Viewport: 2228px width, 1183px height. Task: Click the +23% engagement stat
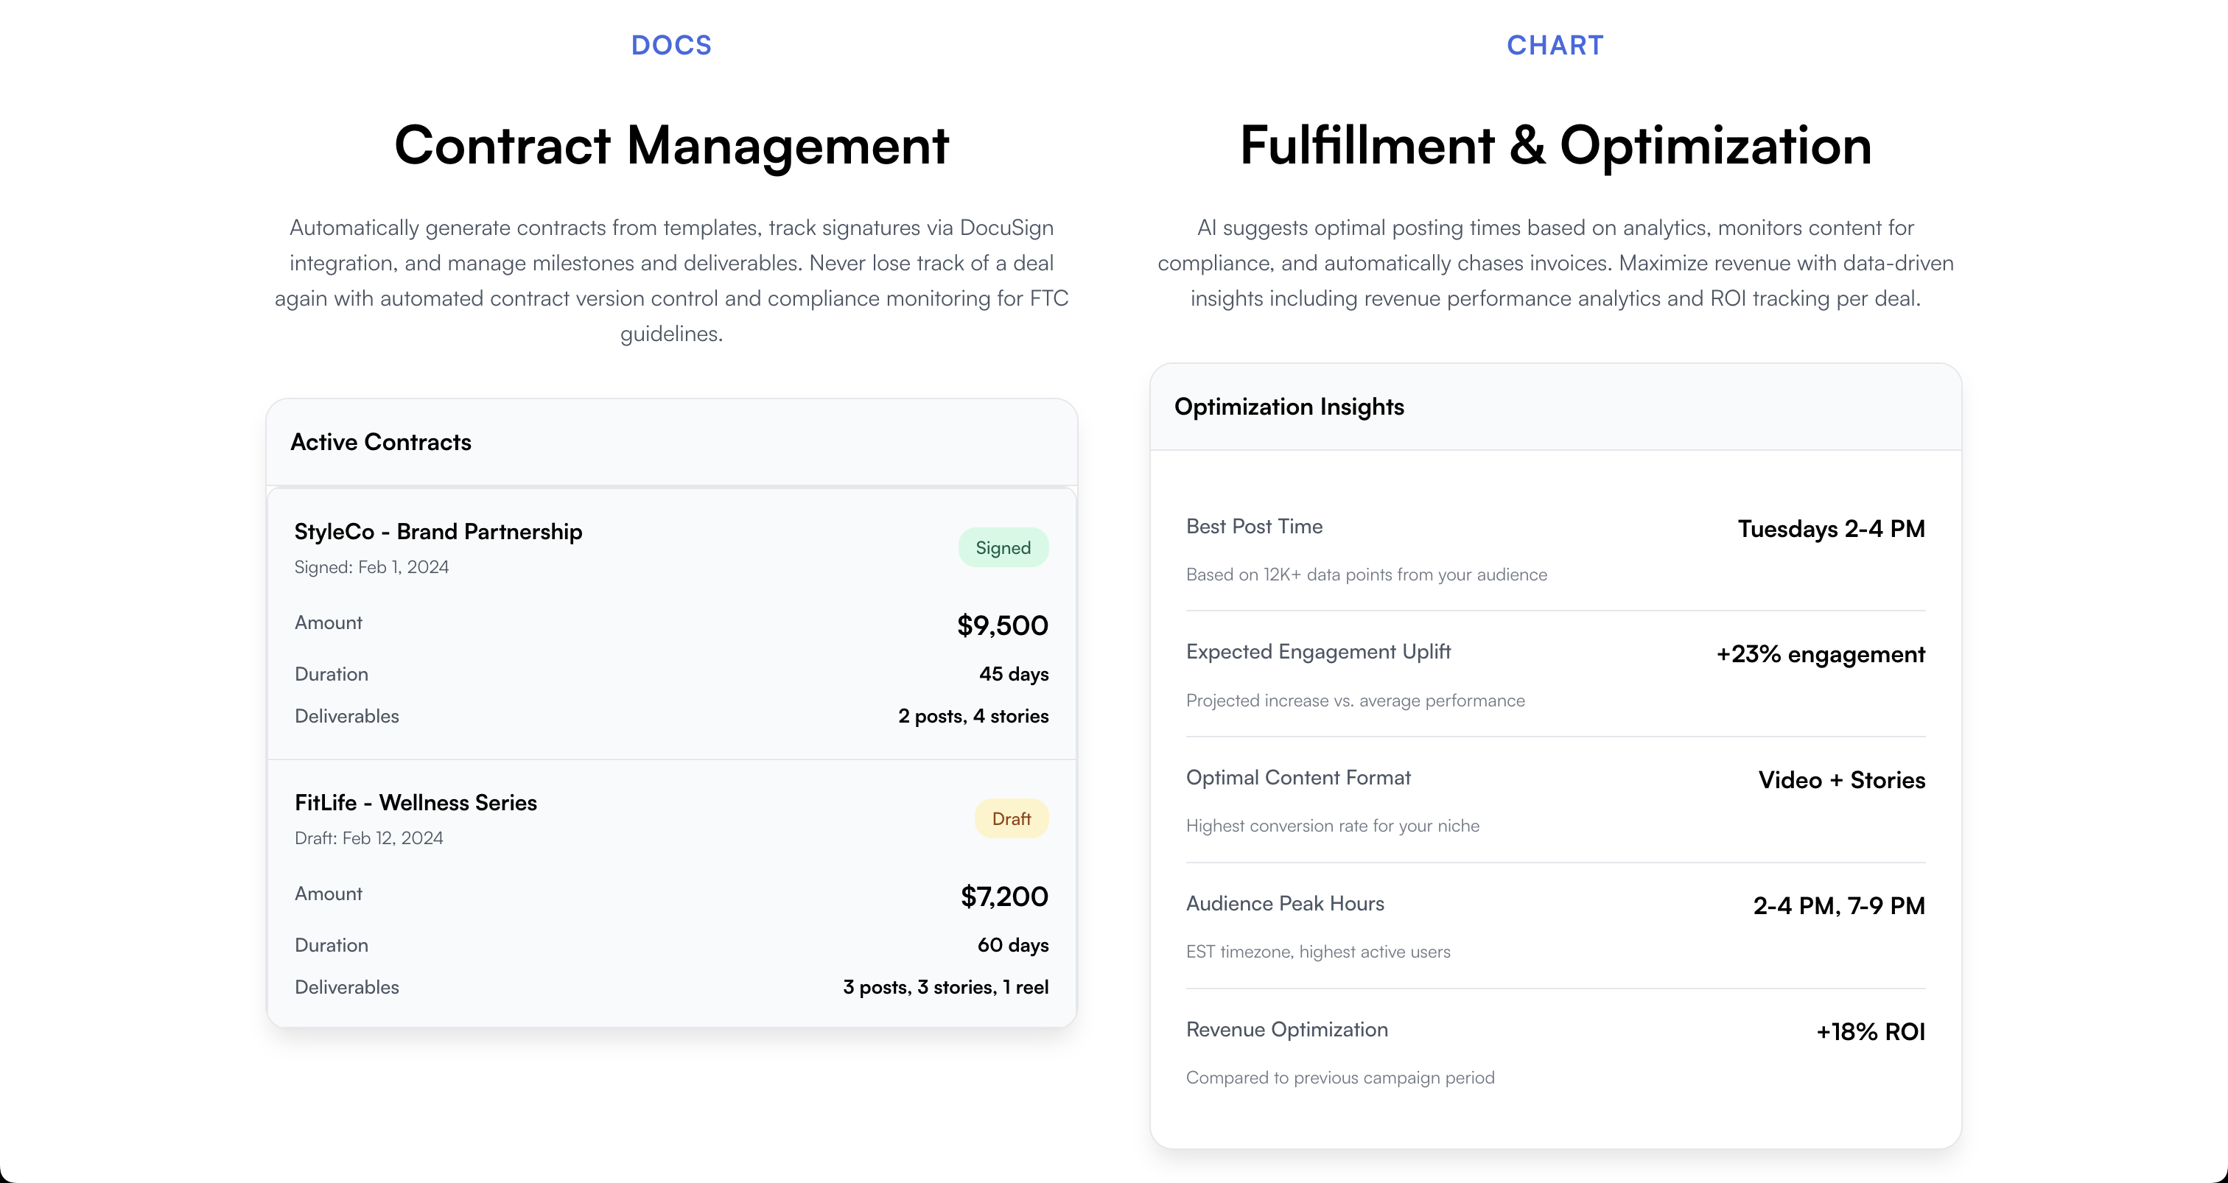1821,655
